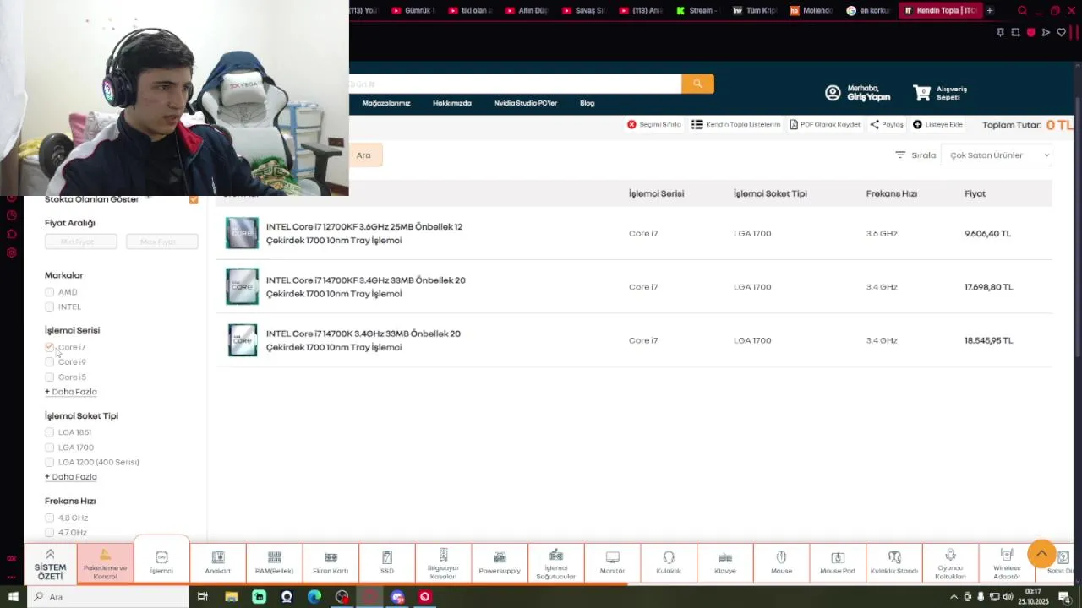The width and height of the screenshot is (1082, 608).
Task: Open the Alışveriş Sepeti cart
Action: click(x=940, y=93)
